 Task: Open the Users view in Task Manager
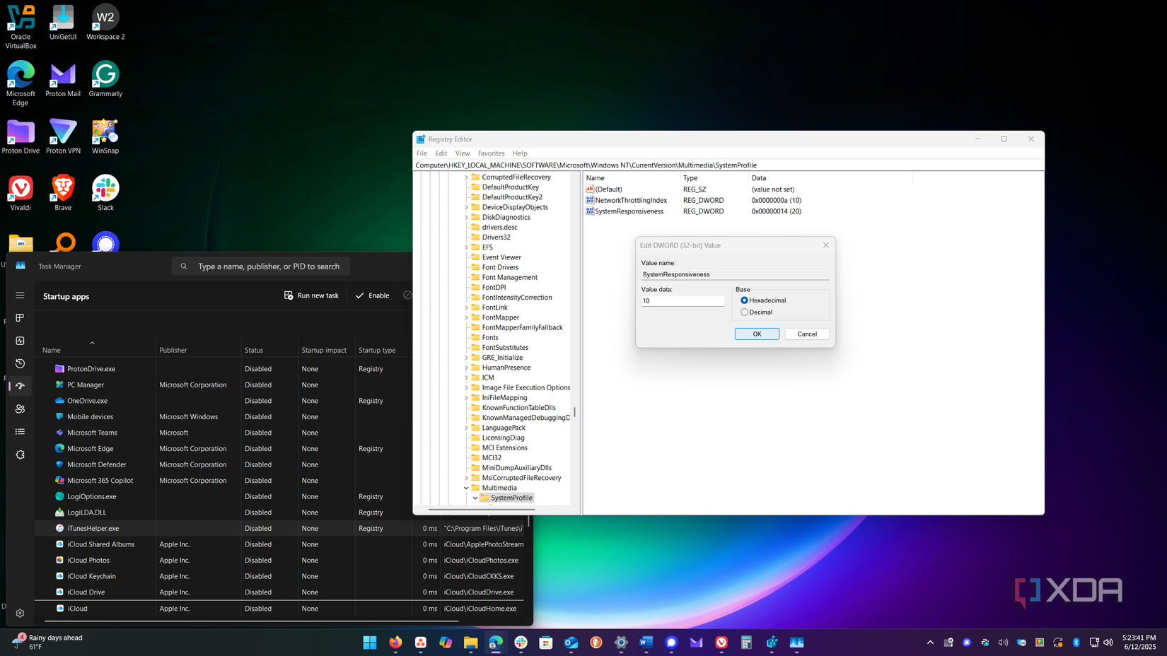(x=19, y=409)
